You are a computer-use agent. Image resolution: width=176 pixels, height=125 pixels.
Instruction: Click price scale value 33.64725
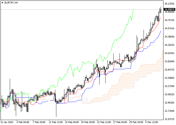169,70
